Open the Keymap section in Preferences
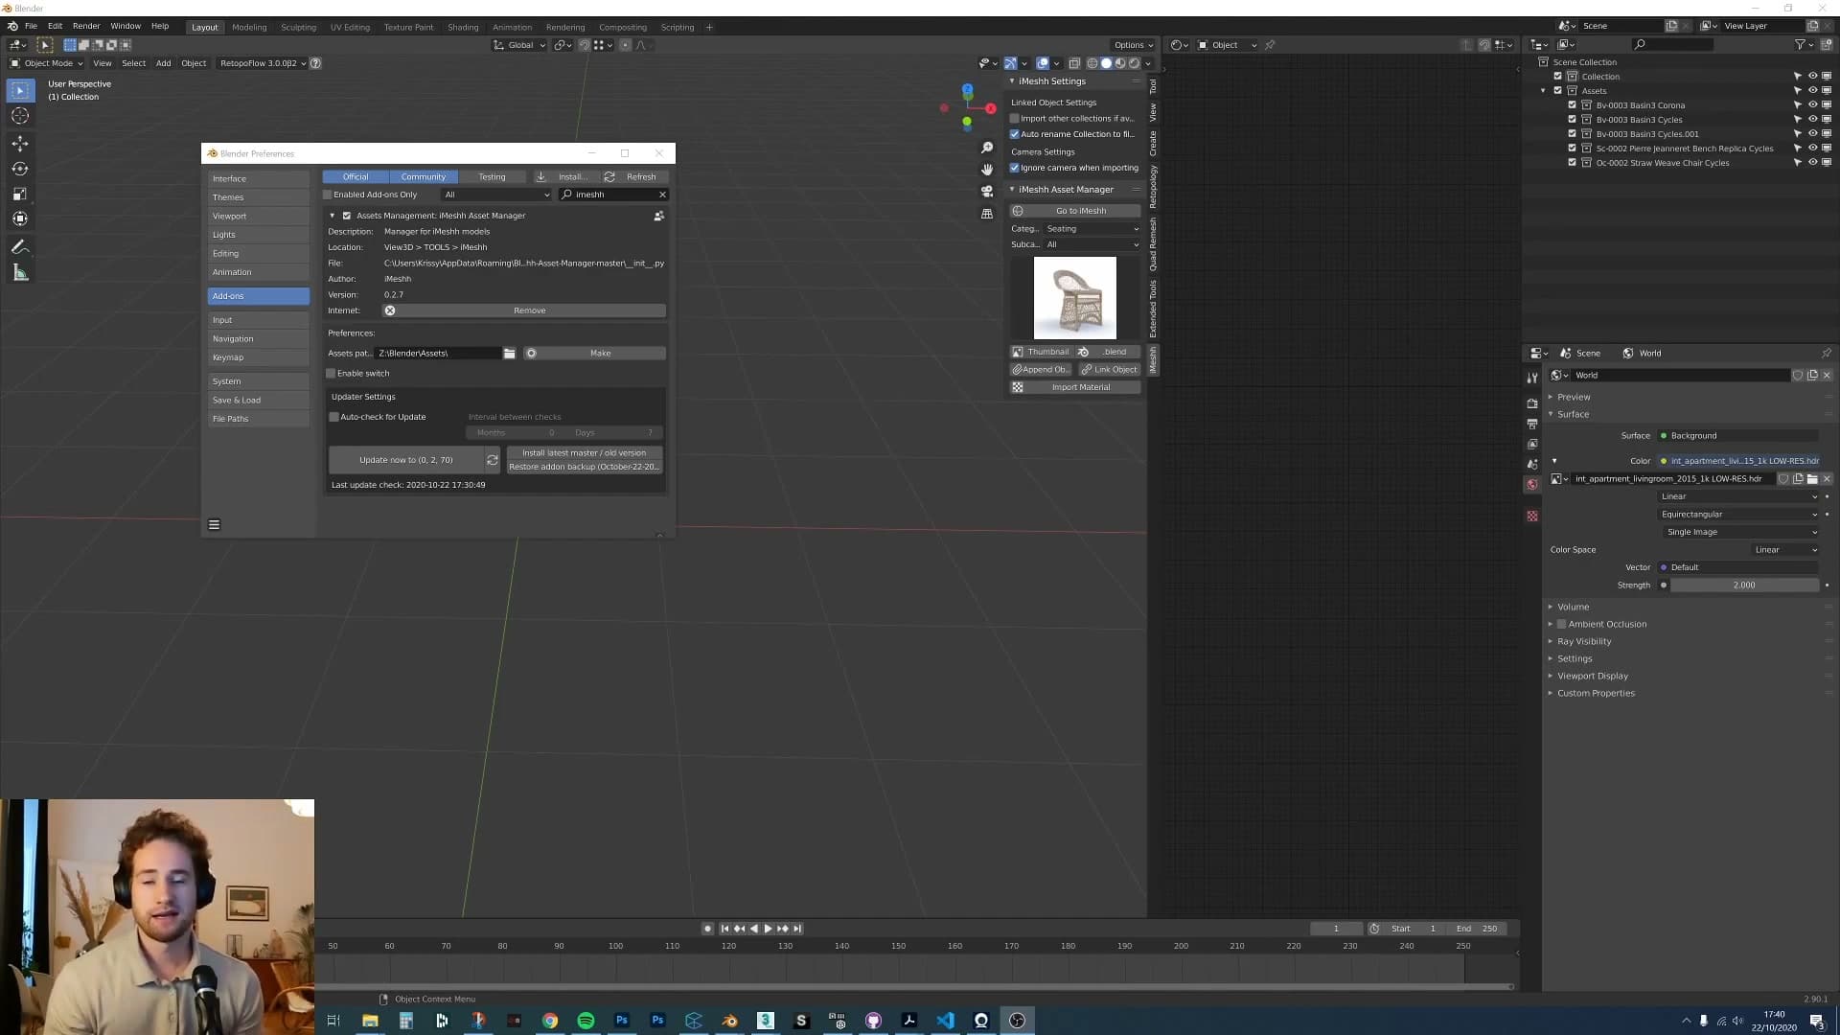Screen dimensions: 1840x1035 (x=258, y=357)
